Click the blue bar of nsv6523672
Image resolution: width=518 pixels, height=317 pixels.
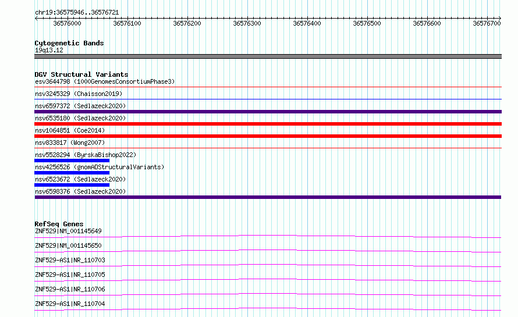[x=72, y=185]
